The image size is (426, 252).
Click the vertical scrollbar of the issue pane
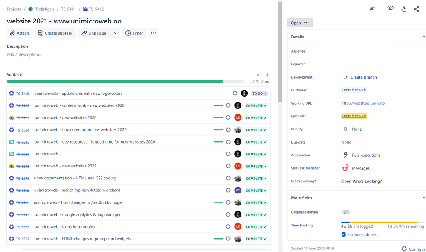(280, 52)
